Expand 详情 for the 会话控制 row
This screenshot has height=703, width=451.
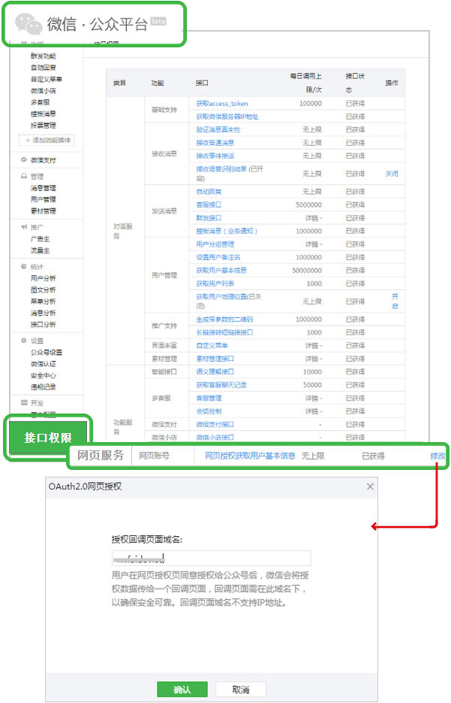tap(314, 411)
